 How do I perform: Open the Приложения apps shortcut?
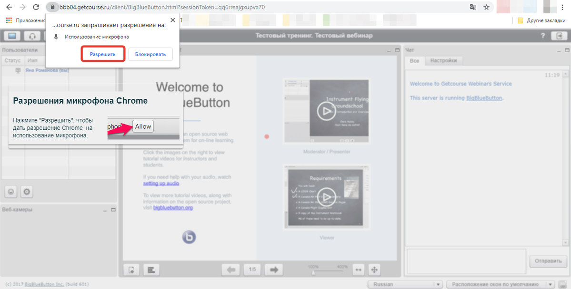(26, 20)
